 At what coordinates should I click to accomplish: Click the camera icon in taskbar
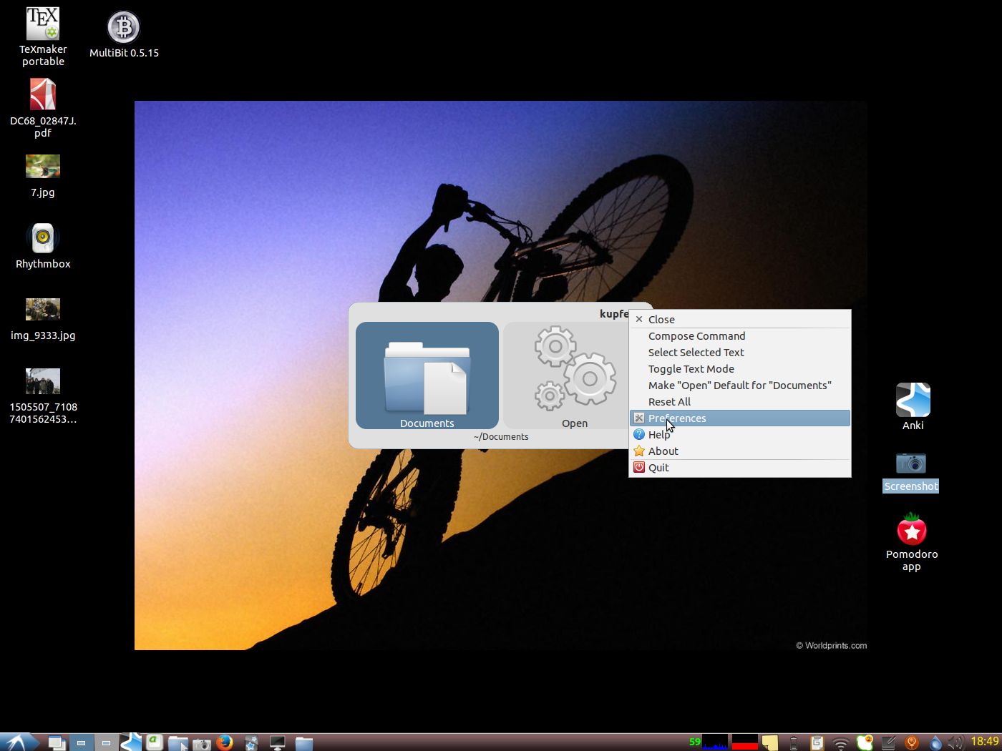click(202, 744)
